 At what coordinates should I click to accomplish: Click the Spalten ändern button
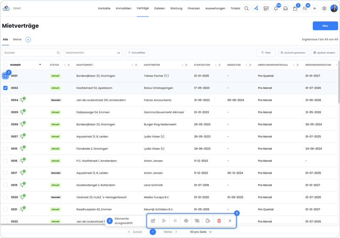click(324, 53)
